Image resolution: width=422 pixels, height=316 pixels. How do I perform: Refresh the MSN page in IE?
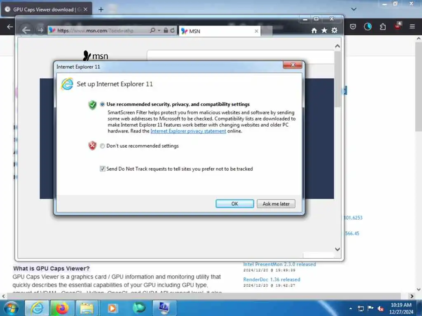(173, 30)
